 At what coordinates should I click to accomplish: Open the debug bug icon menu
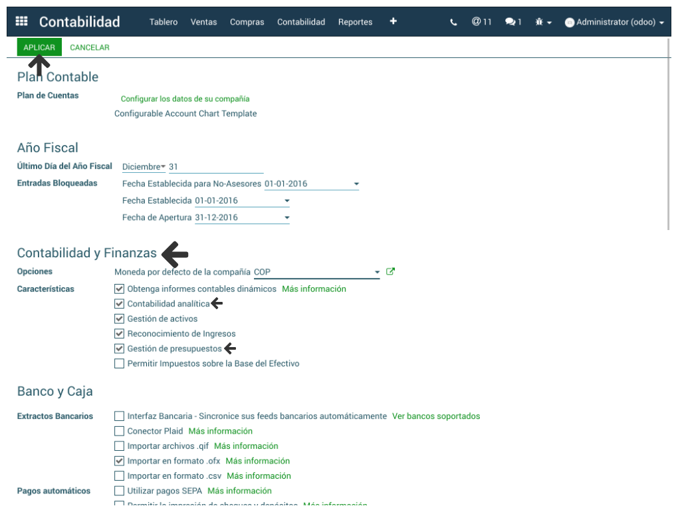[543, 22]
